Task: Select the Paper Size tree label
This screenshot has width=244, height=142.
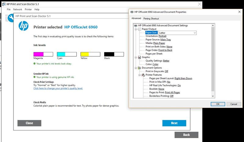Action: 151,33
